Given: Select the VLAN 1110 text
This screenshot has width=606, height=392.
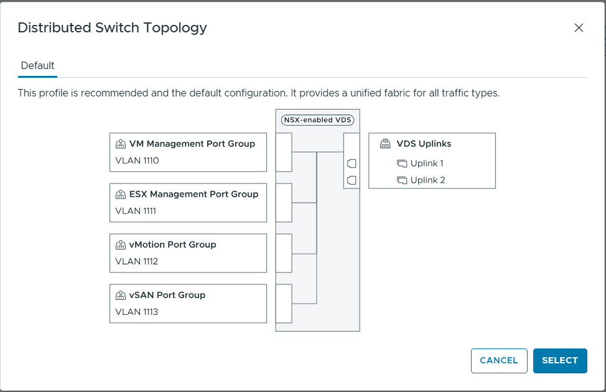Looking at the screenshot, I should coord(138,161).
